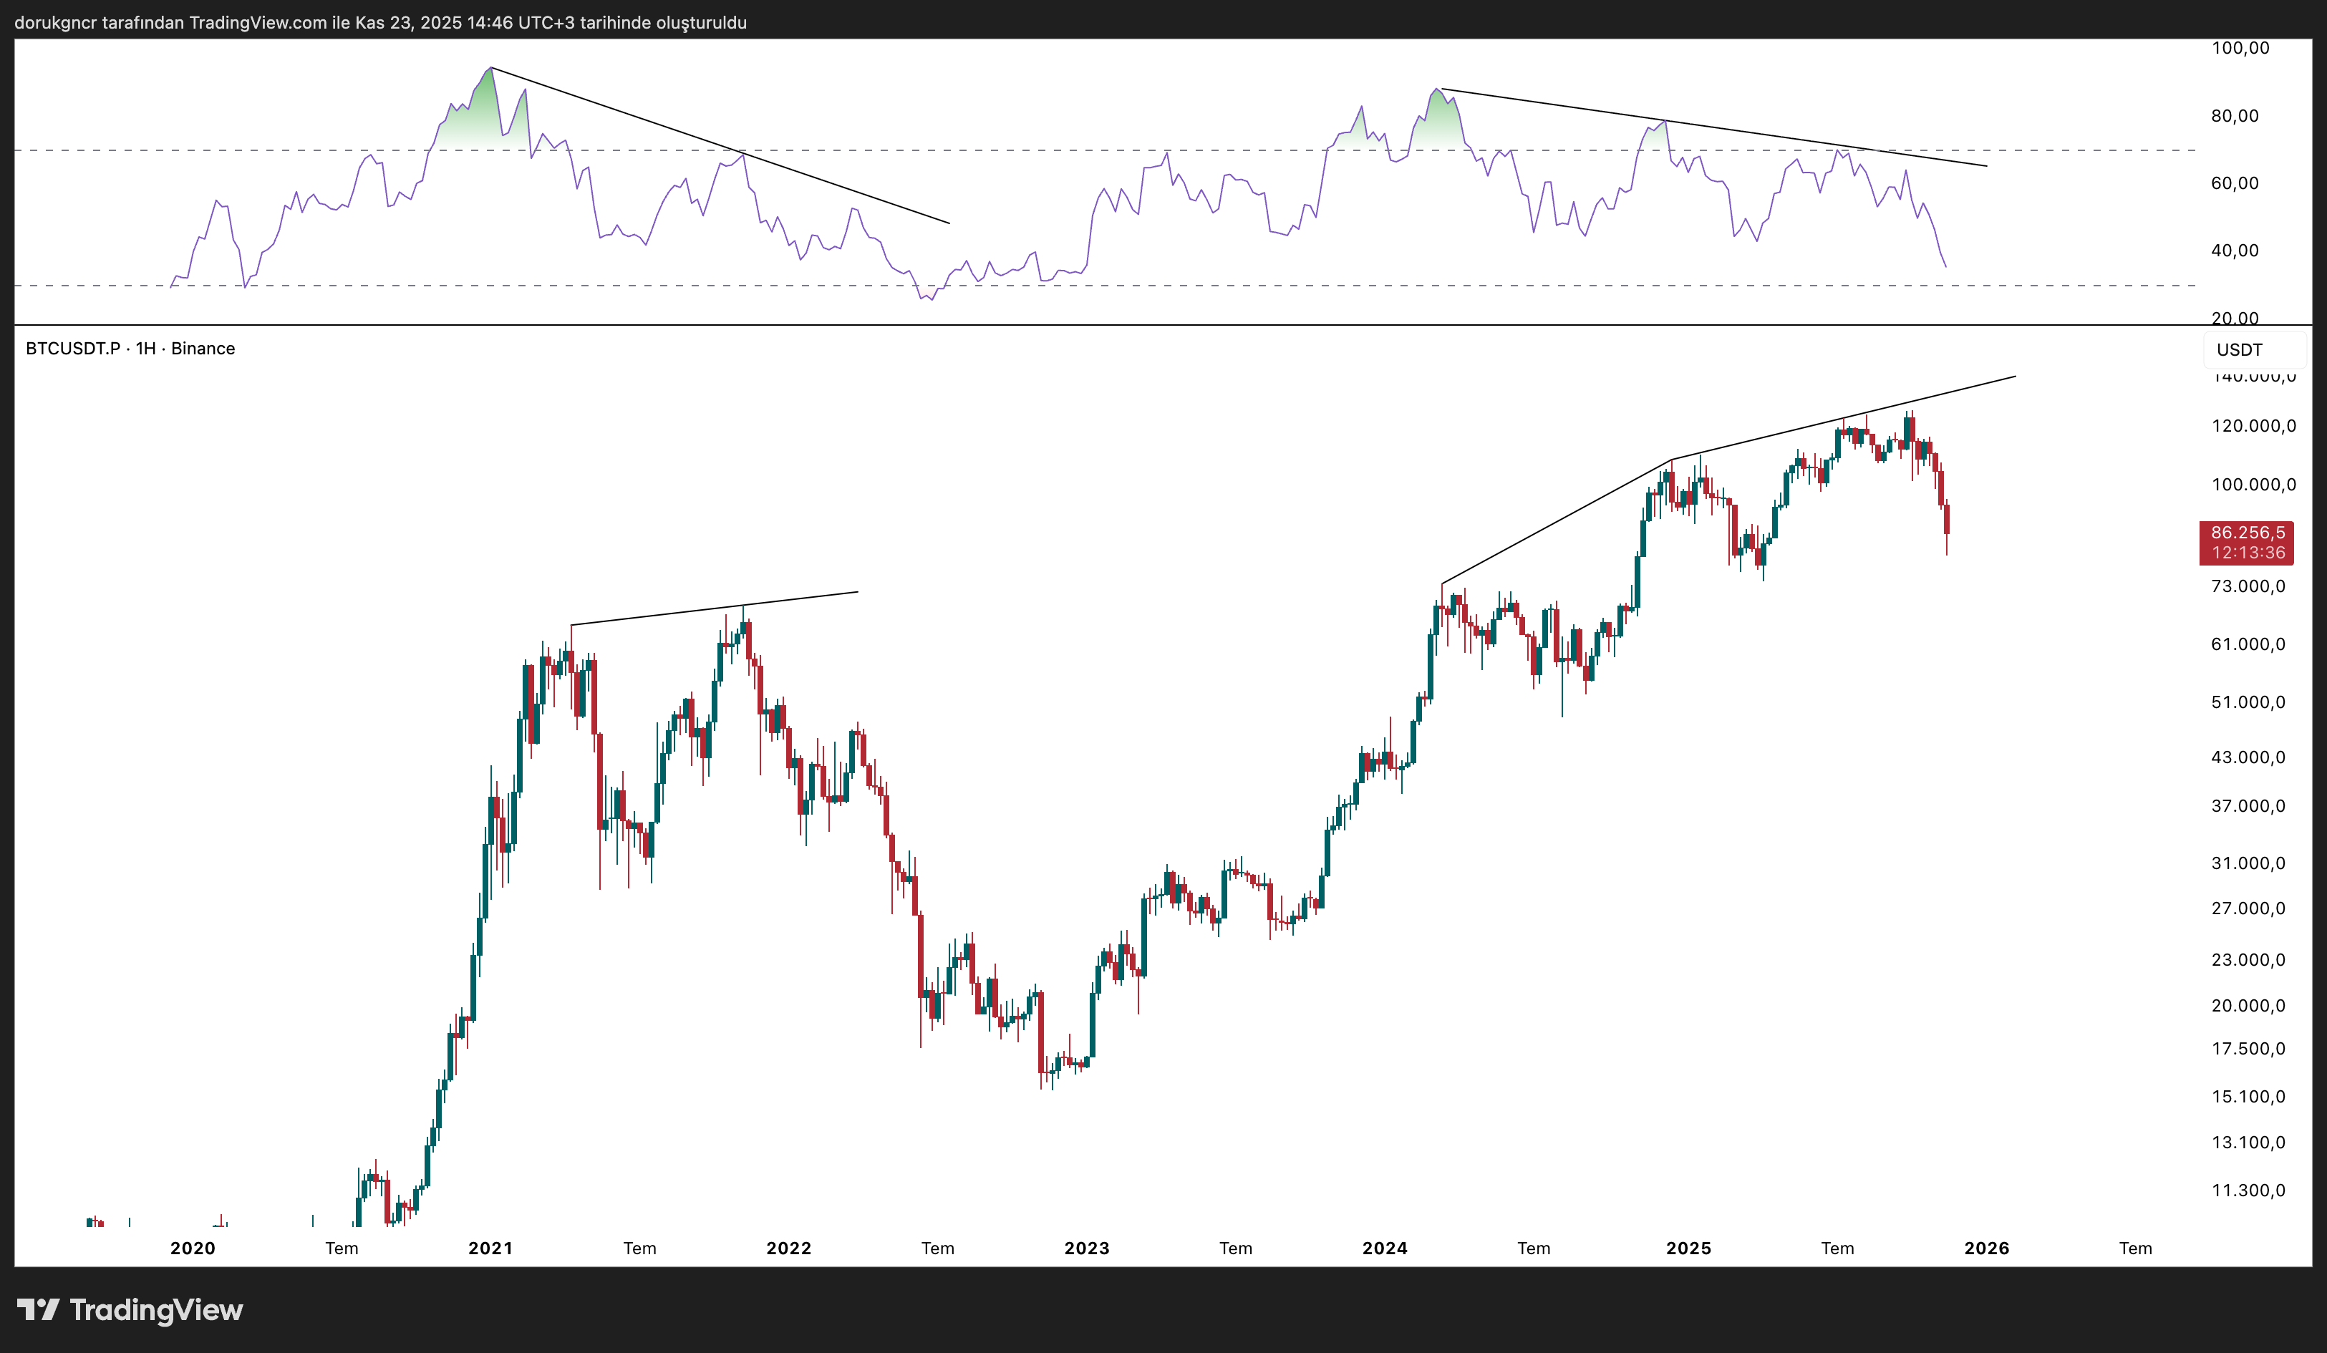
Task: Select the 2026 label on time axis
Action: coord(1986,1248)
